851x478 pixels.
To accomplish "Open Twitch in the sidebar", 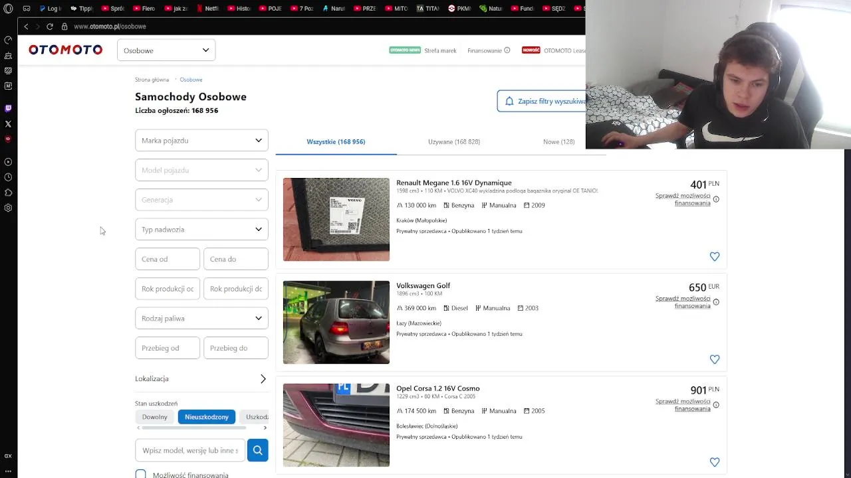I will pos(8,108).
